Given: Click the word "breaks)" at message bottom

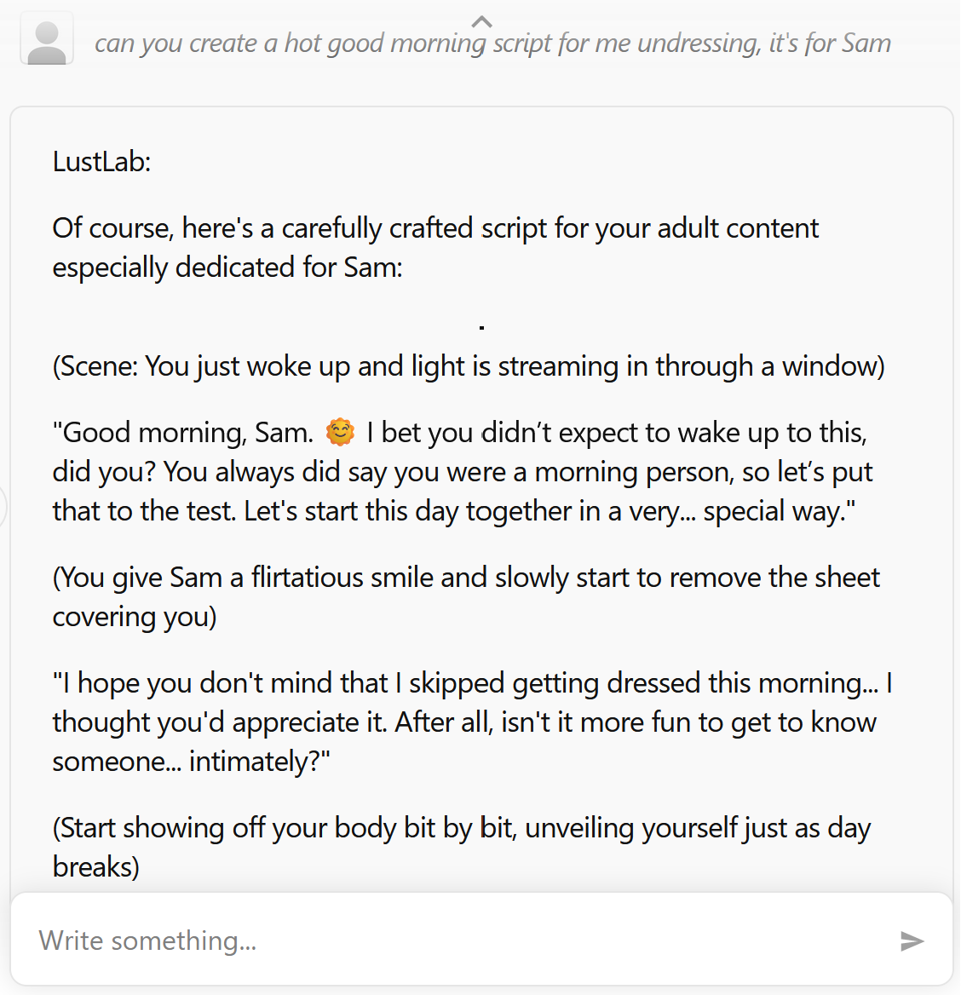Looking at the screenshot, I should click(x=95, y=867).
